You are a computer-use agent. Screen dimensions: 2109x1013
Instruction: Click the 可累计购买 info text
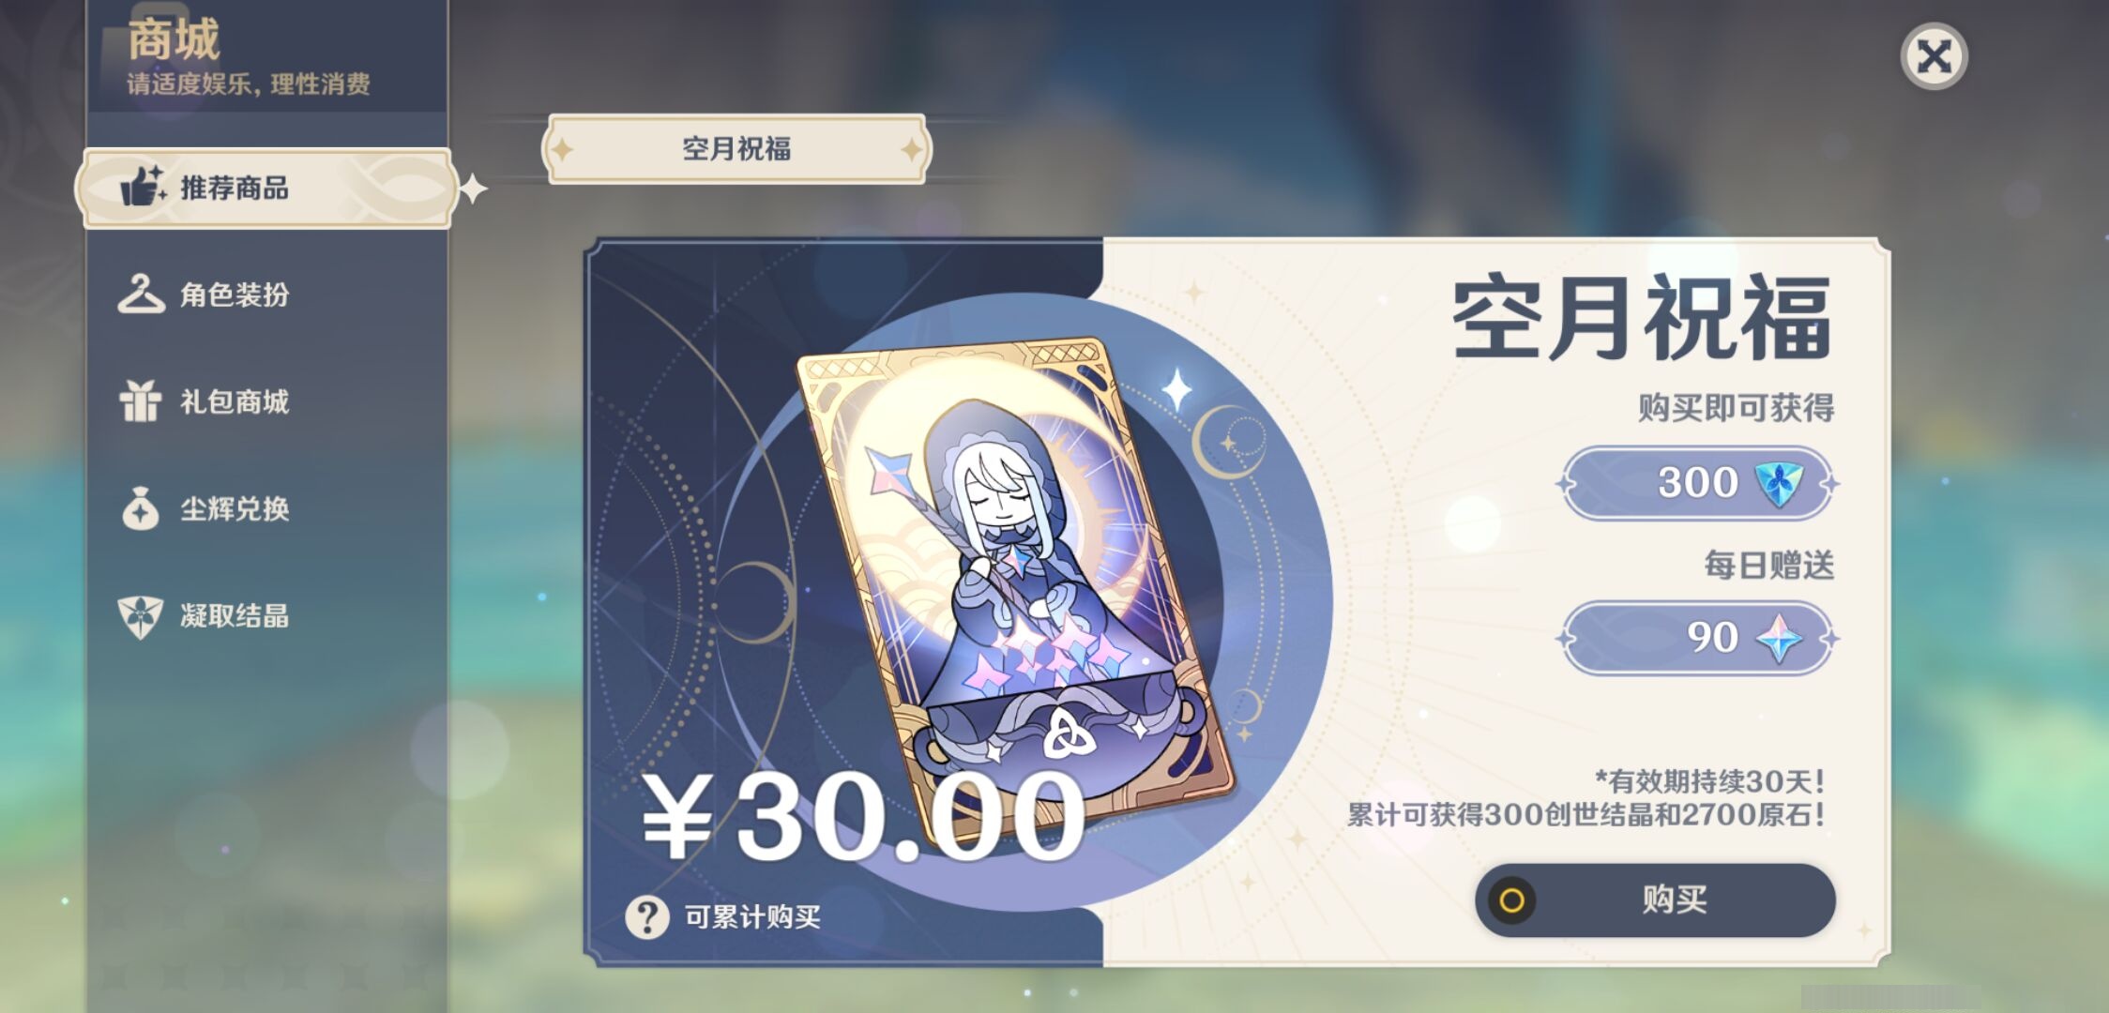point(752,916)
